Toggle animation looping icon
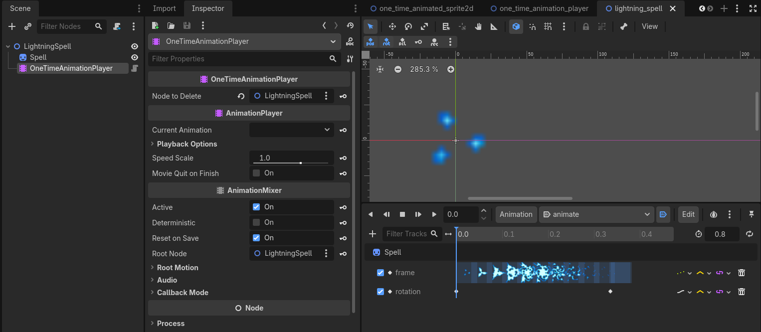 pos(750,234)
